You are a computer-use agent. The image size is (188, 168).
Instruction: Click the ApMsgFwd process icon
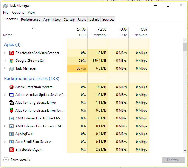pos(12,134)
